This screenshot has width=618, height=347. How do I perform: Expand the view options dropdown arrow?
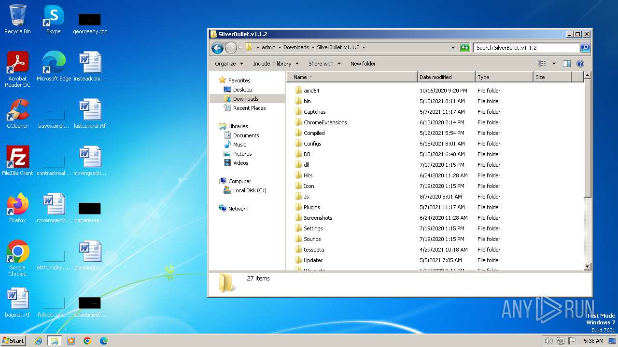(x=554, y=64)
